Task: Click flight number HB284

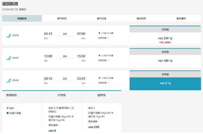Action: [16, 80]
